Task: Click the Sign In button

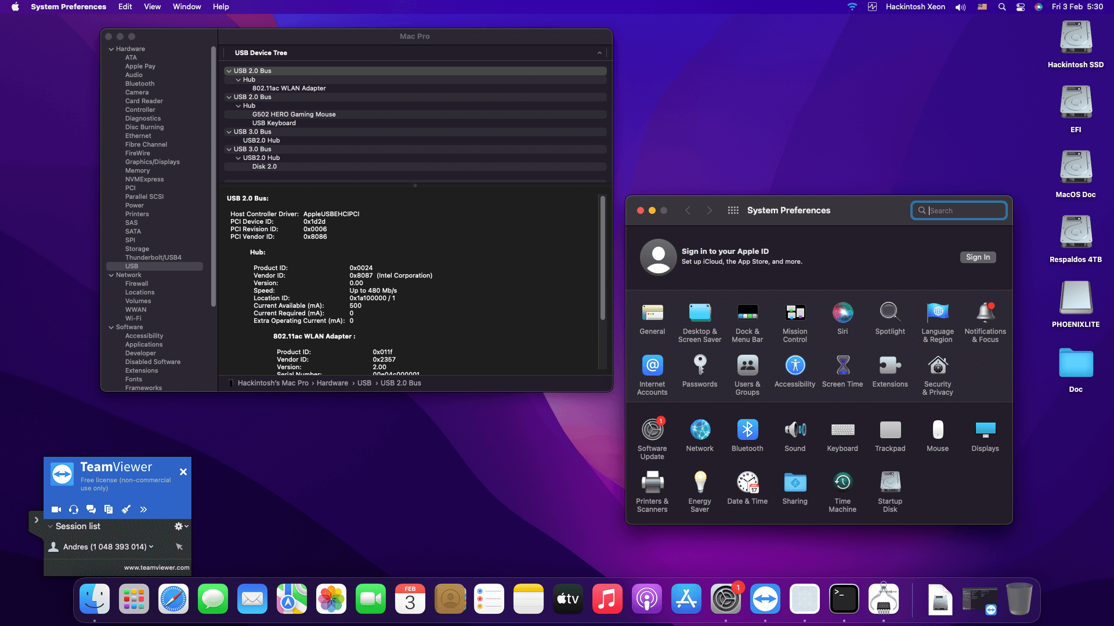Action: pyautogui.click(x=978, y=257)
